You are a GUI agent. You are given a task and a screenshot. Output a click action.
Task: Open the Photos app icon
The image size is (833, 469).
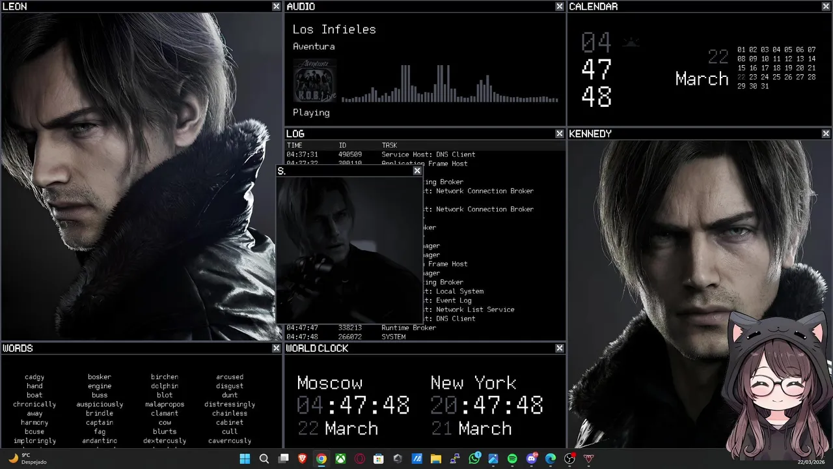point(493,459)
